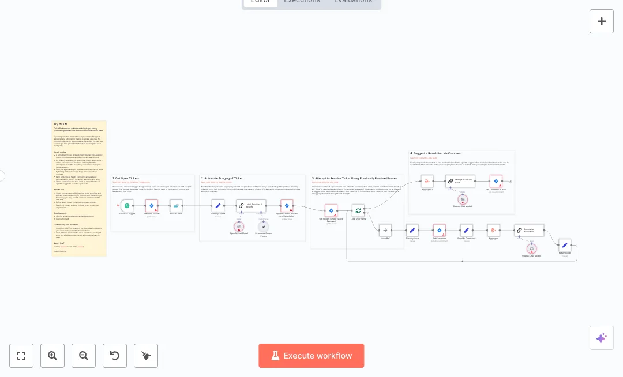Tidy up the workflow with broom icon

pyautogui.click(x=146, y=356)
